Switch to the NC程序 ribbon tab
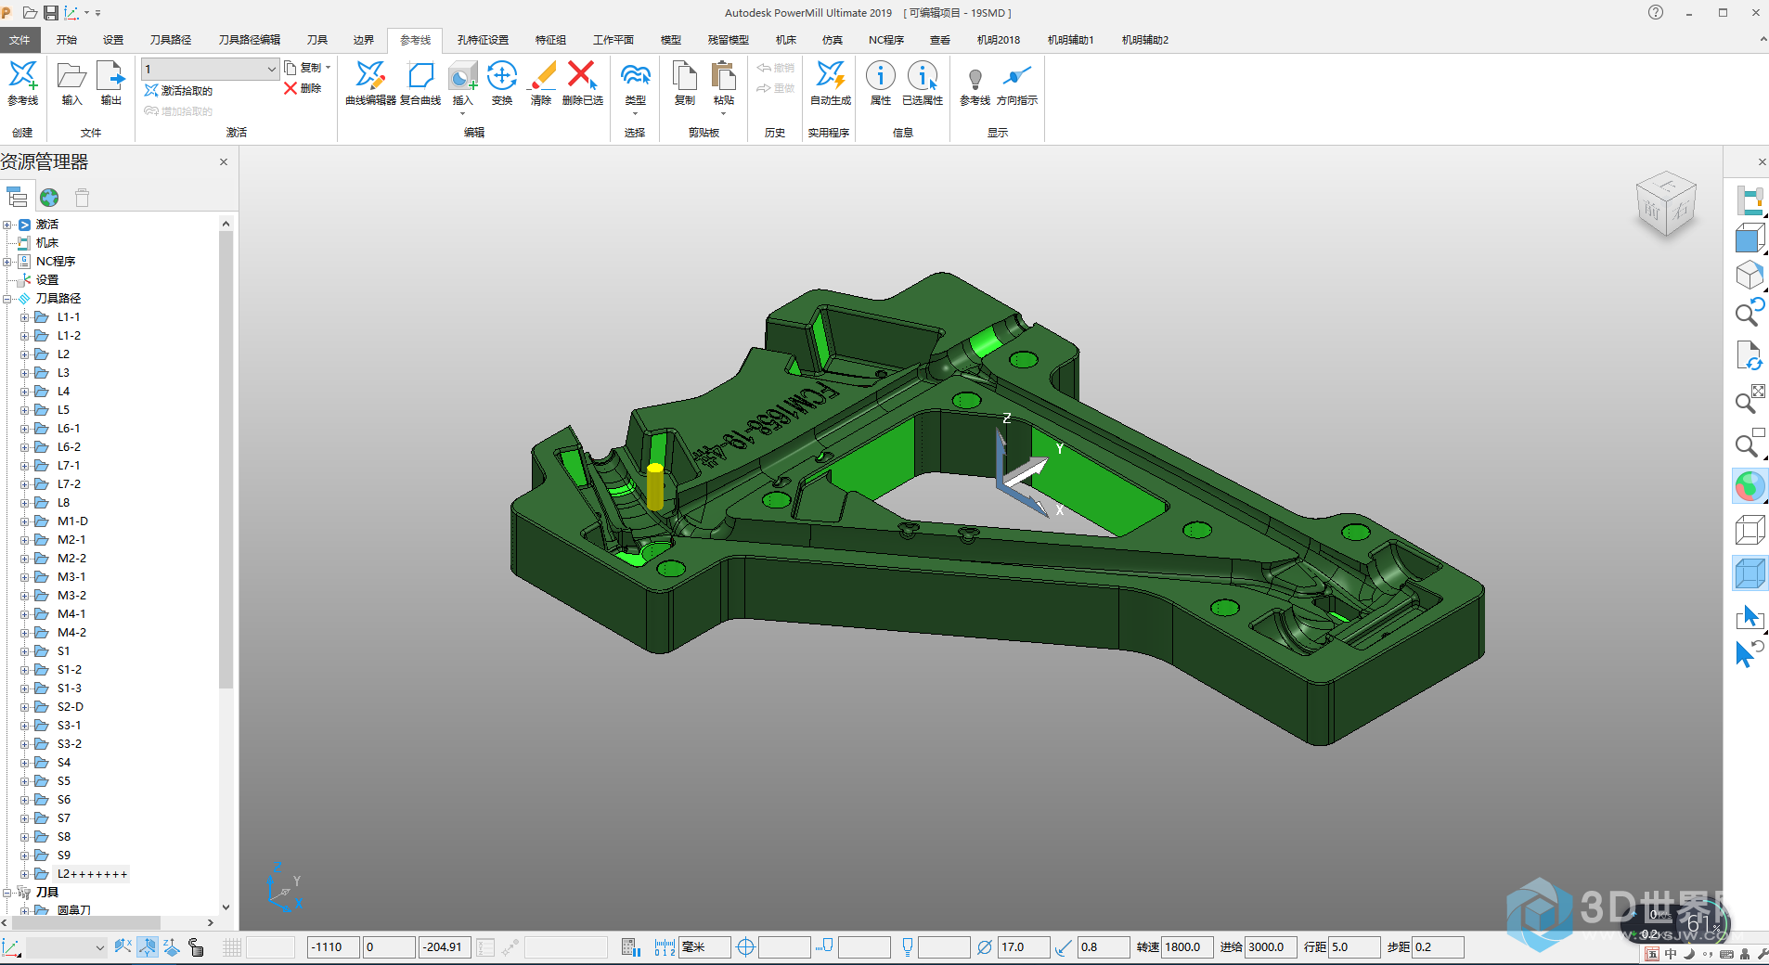The width and height of the screenshot is (1769, 965). (x=886, y=40)
